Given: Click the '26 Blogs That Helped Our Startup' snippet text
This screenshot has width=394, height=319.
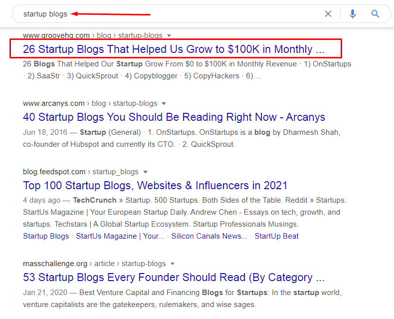Looking at the screenshot, I should [83, 64].
